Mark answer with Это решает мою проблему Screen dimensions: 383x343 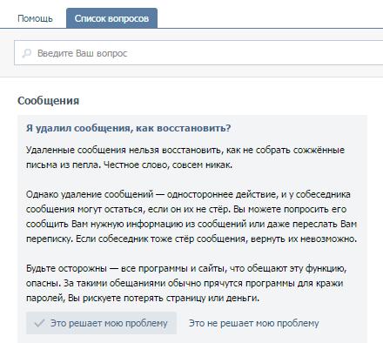click(101, 323)
